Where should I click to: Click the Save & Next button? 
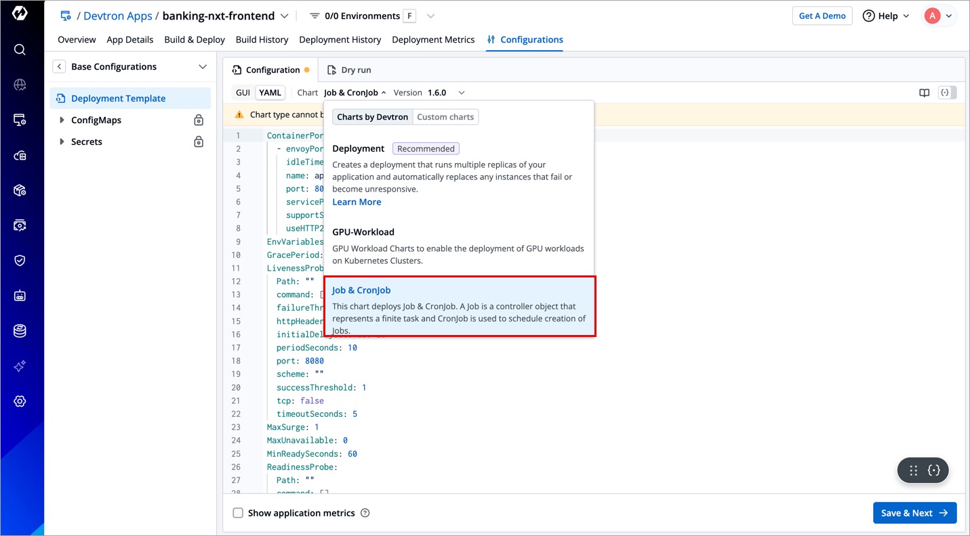914,513
